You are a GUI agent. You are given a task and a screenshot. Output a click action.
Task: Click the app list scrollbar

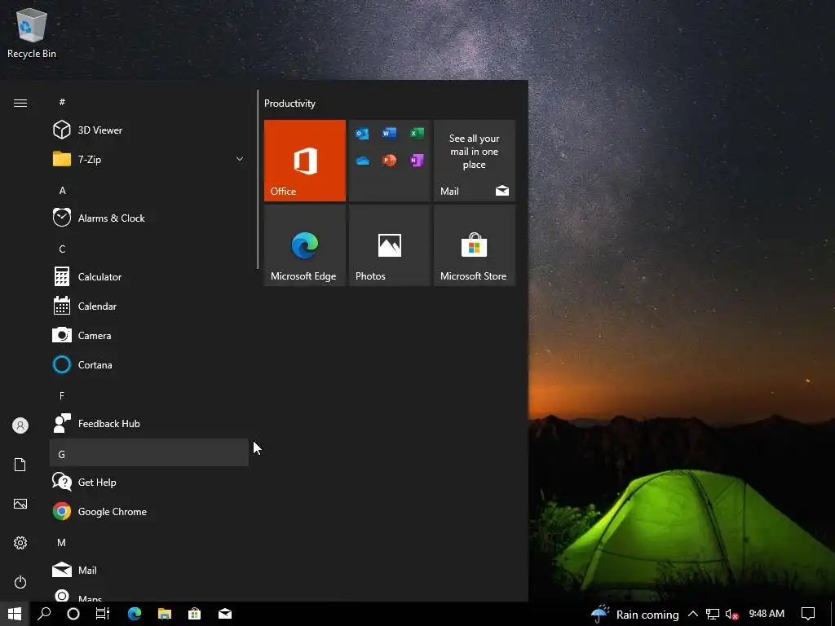click(x=258, y=179)
